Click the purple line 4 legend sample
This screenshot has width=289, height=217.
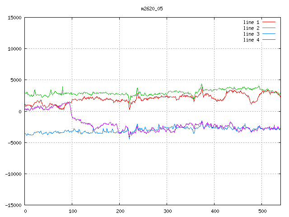(269, 40)
